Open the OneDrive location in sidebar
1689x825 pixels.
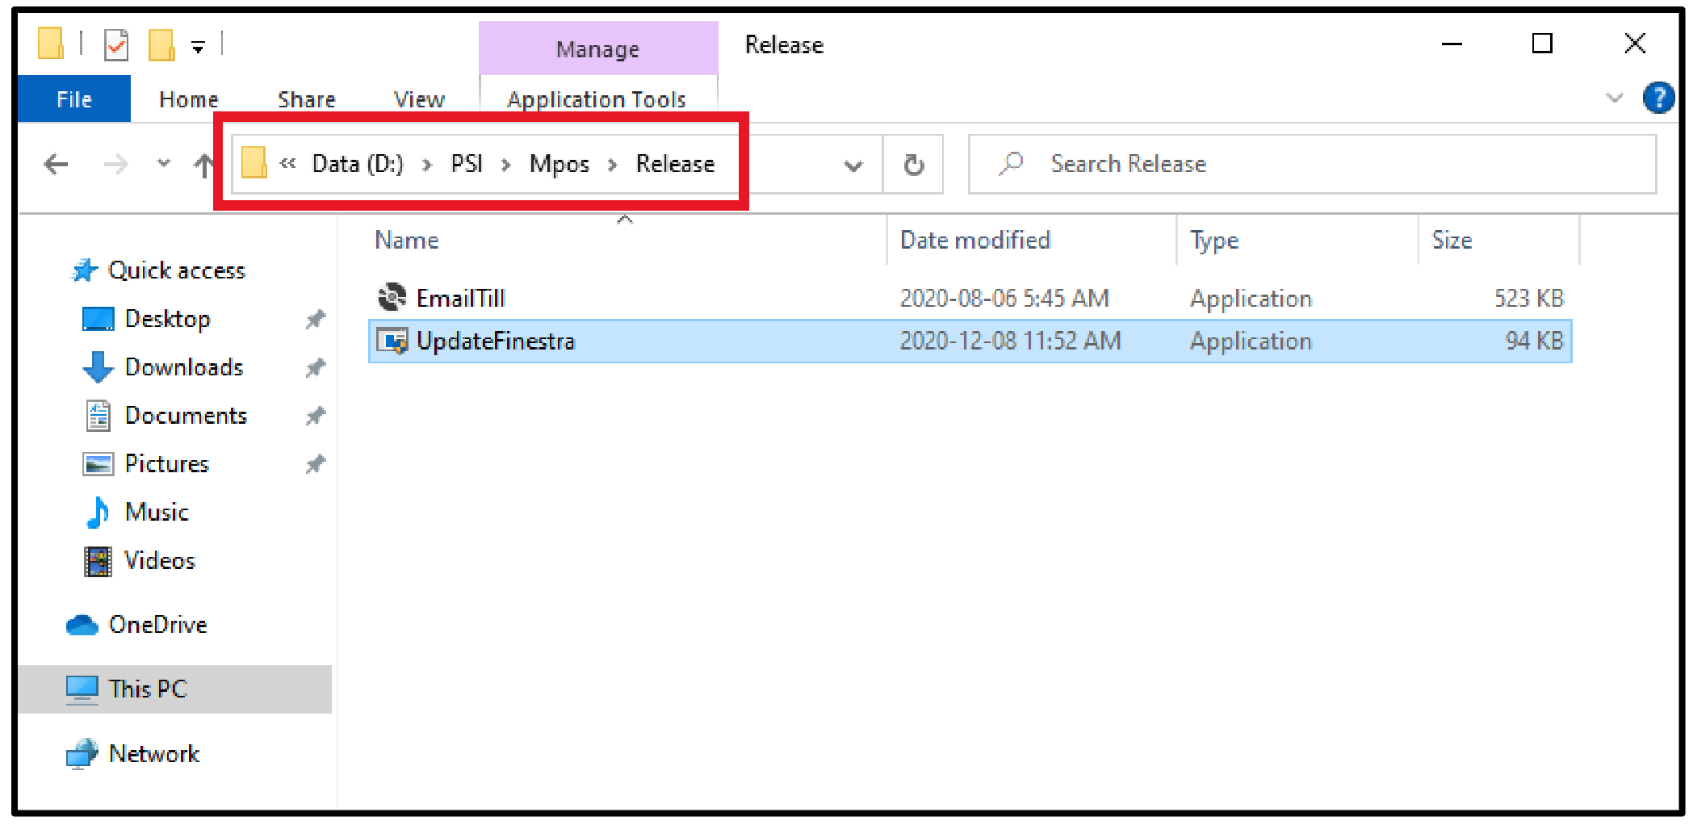coord(157,625)
